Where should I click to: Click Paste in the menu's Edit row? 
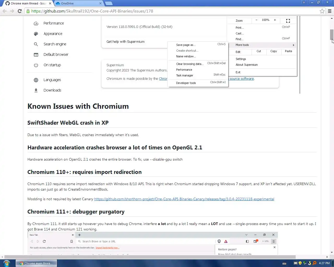click(288, 51)
